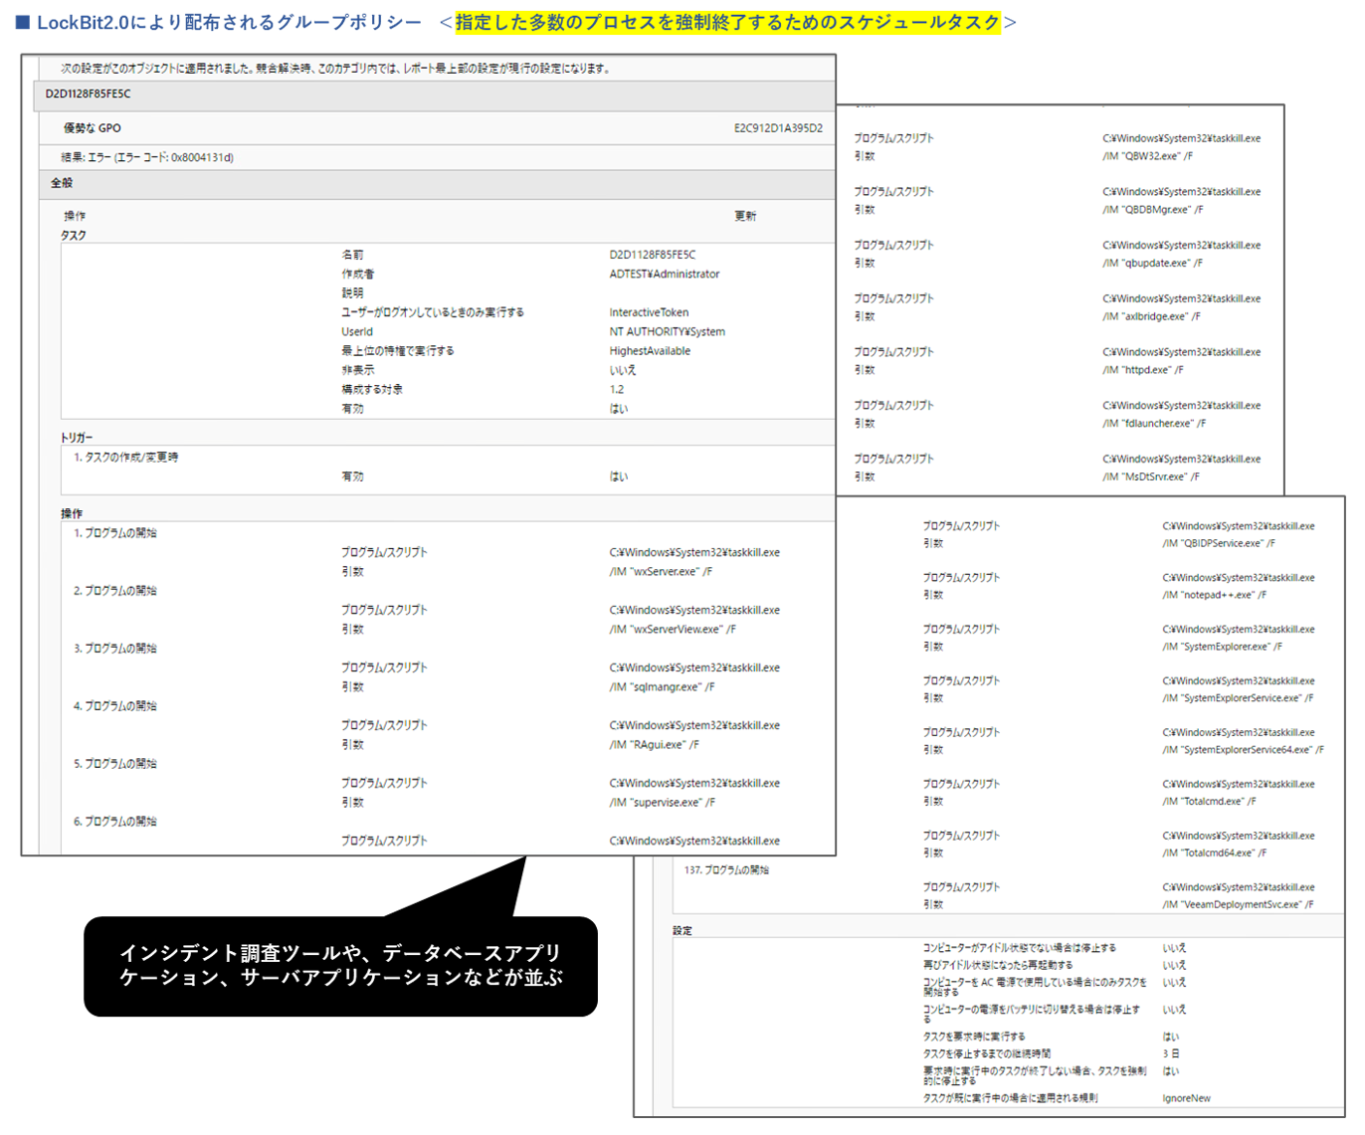Screen dimensions: 1365x1135
Task: Click the wxServer.exe argument line
Action: tap(661, 572)
